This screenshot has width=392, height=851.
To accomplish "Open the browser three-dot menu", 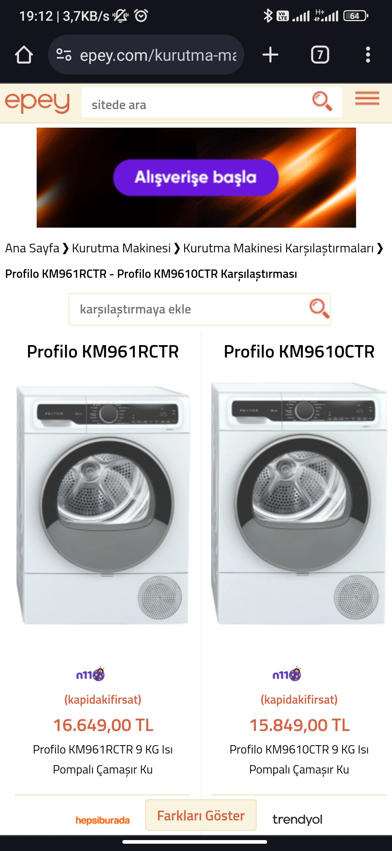I will click(x=368, y=55).
